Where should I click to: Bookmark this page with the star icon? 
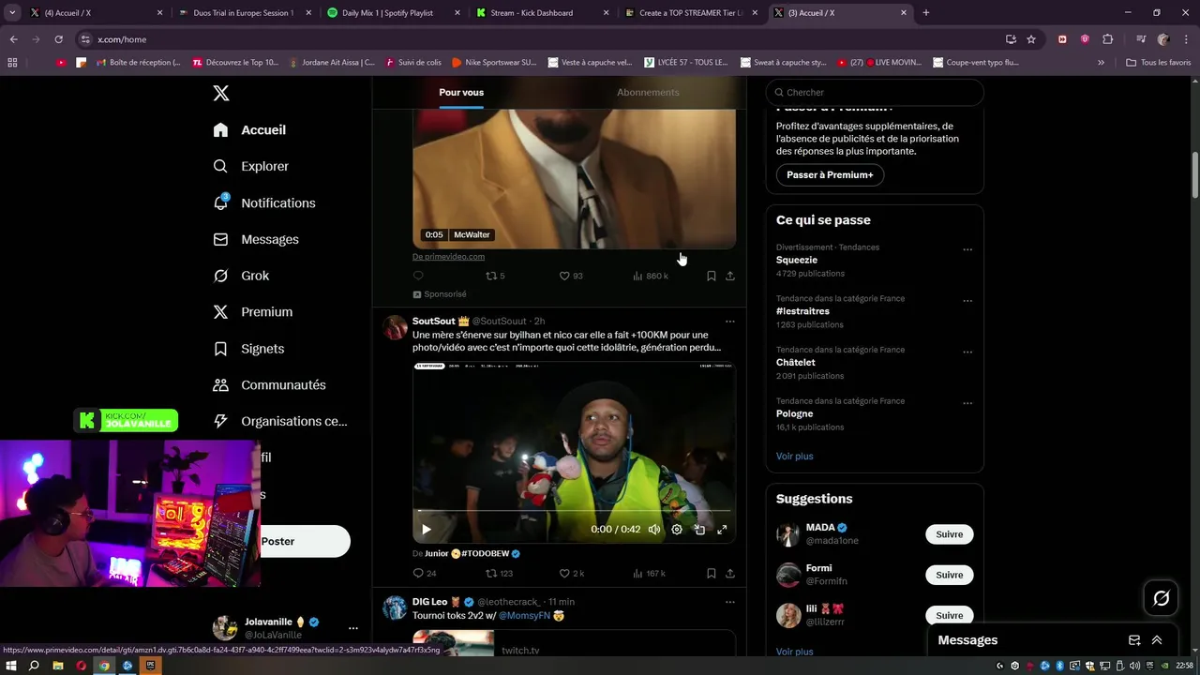coord(1031,39)
